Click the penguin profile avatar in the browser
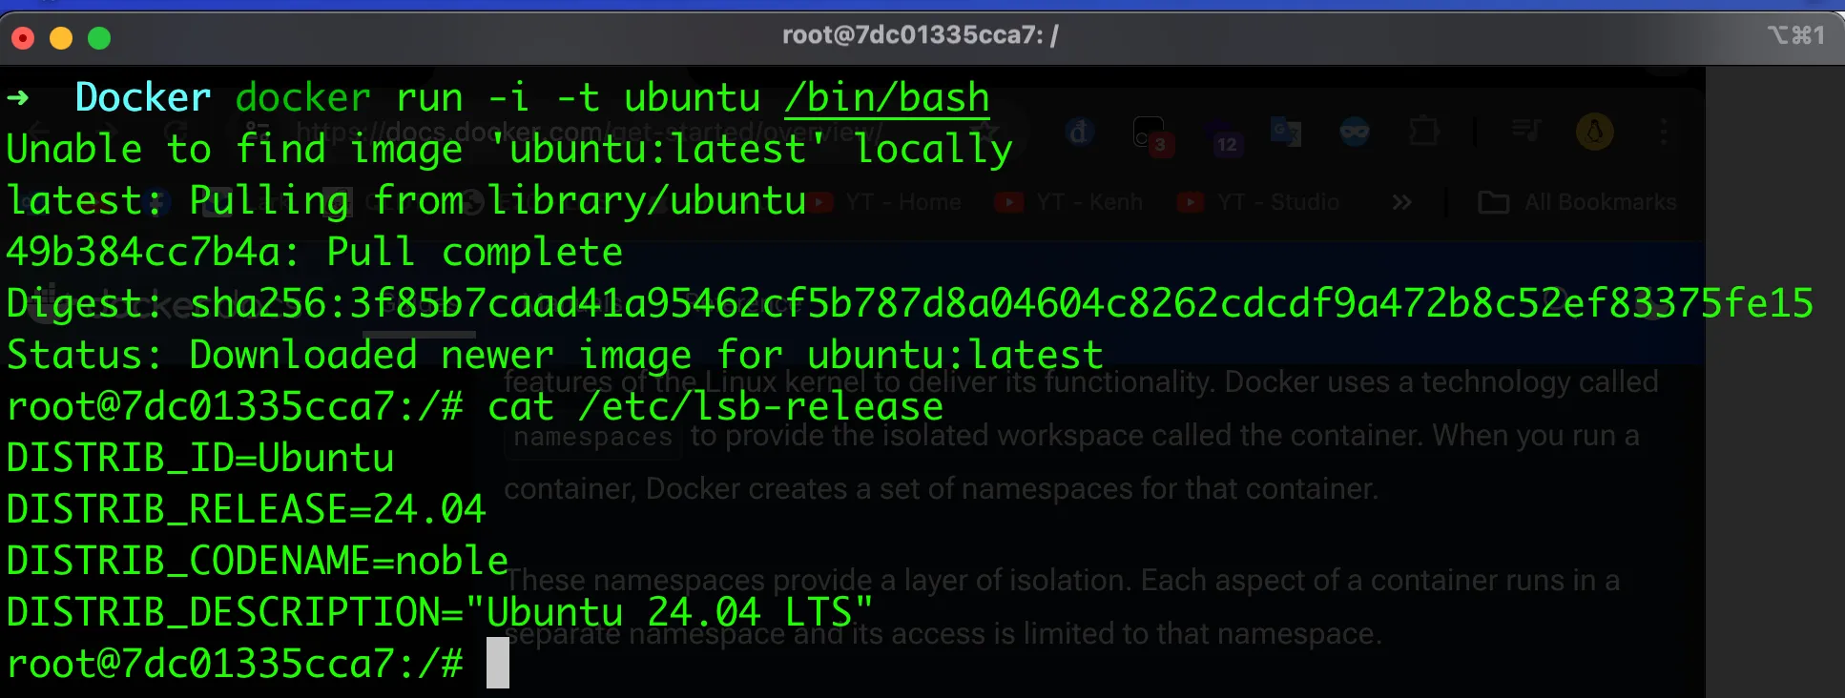This screenshot has height=698, width=1845. [x=1595, y=132]
